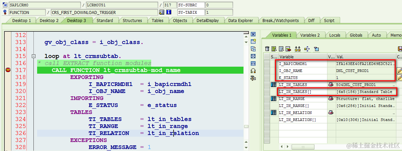Viewport: 402px width, 151px height.
Task: Open the Data Explorer tab
Action: click(x=240, y=20)
